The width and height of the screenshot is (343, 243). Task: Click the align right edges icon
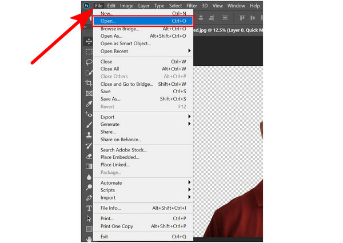pyautogui.click(x=212, y=18)
